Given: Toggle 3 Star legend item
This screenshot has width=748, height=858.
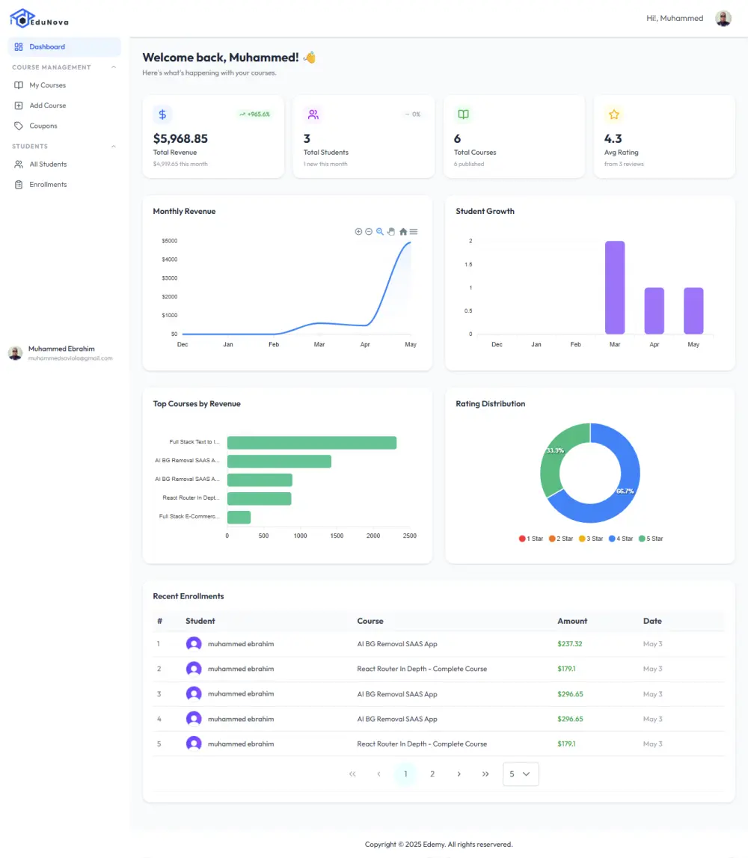Looking at the screenshot, I should coord(591,539).
